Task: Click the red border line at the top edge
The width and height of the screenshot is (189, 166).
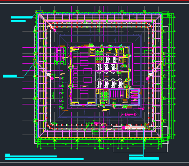Action: pyautogui.click(x=94, y=1)
